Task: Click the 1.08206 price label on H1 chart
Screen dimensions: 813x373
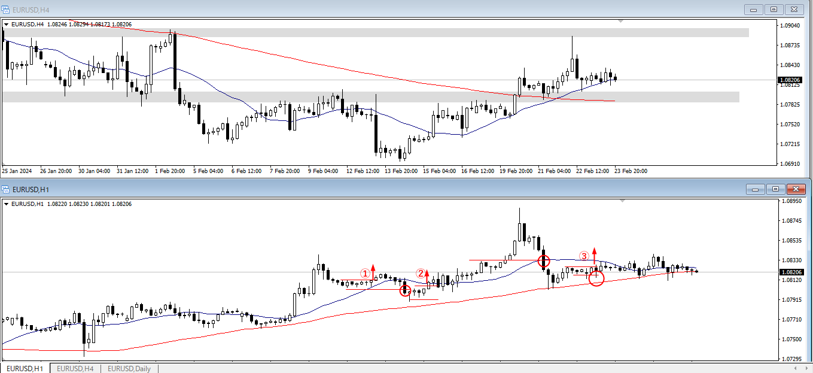Action: click(790, 272)
